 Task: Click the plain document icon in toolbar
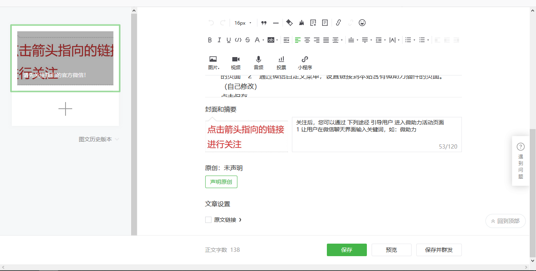click(x=325, y=23)
